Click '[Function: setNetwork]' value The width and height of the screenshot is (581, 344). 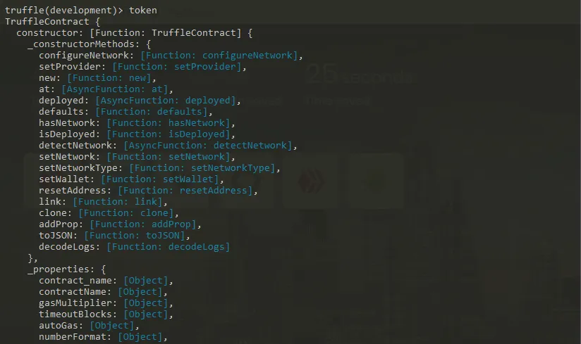tap(169, 157)
